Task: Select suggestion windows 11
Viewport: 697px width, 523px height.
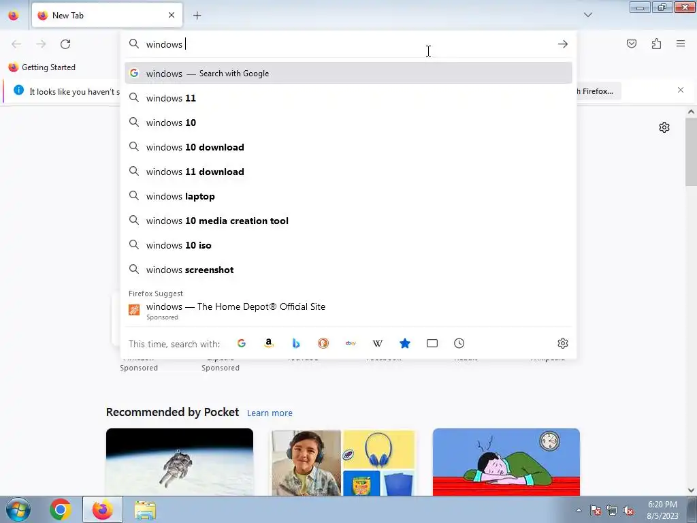Action: tap(348, 98)
